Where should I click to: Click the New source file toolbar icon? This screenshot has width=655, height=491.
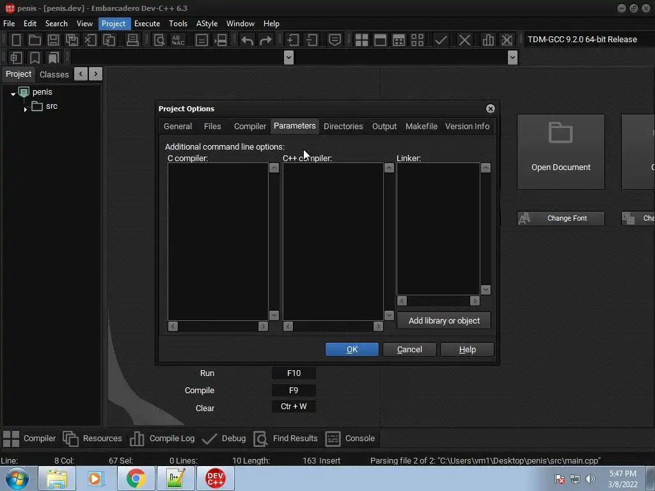16,40
